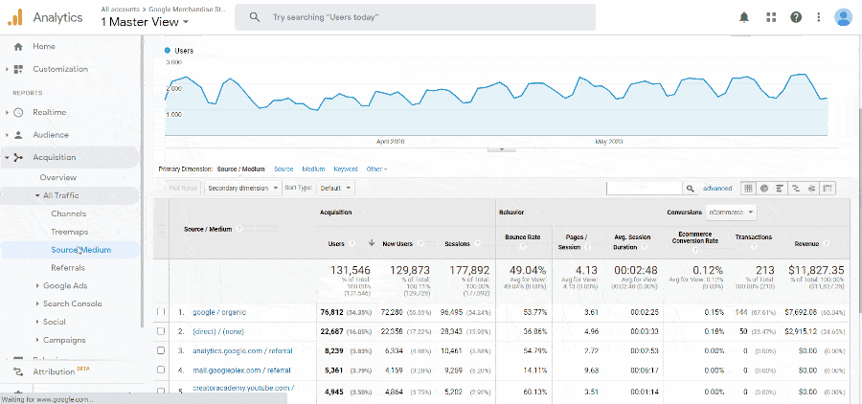The height and width of the screenshot is (404, 862).
Task: Open the Referrals report
Action: coord(68,268)
